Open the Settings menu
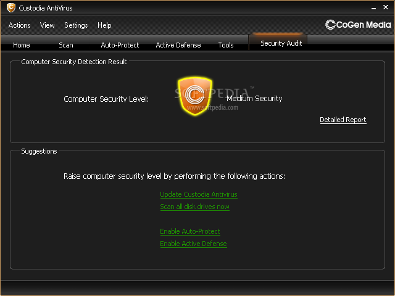395x296 pixels. pyautogui.click(x=76, y=25)
